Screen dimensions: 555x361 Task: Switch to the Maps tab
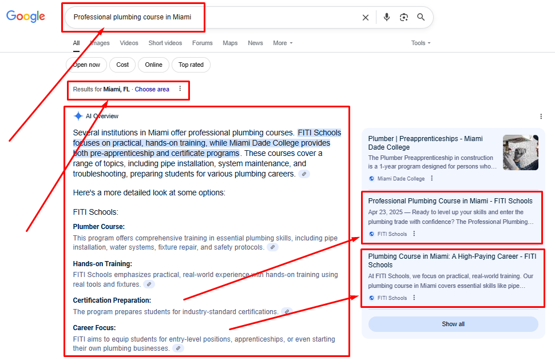tap(230, 43)
